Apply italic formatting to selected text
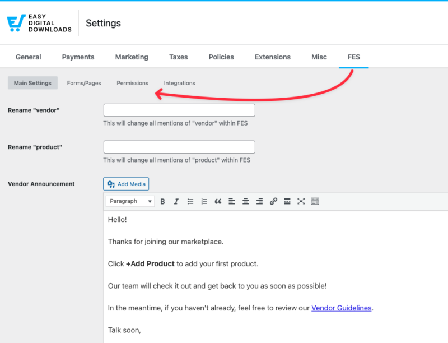 point(176,201)
